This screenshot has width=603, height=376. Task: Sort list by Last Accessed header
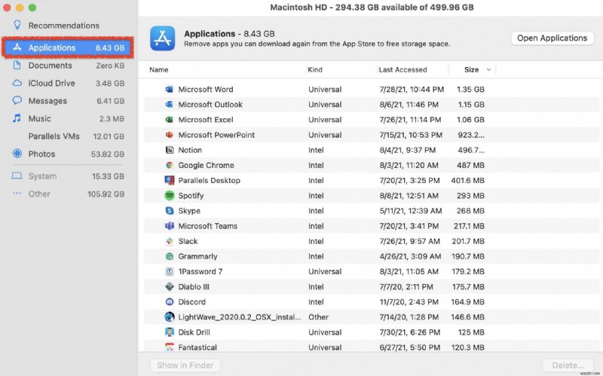coord(403,69)
